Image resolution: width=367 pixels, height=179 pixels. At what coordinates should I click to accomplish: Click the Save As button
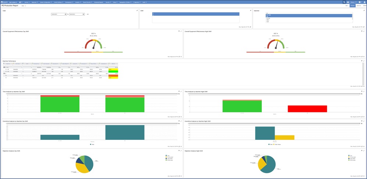coord(359,5)
